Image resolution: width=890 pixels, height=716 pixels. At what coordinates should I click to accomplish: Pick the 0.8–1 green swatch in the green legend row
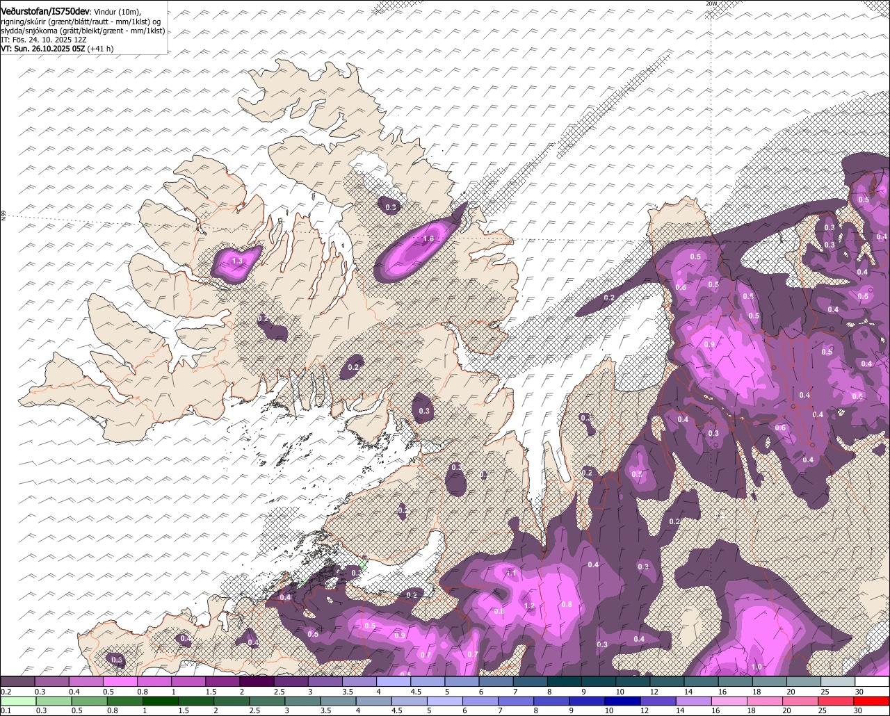pos(125,701)
